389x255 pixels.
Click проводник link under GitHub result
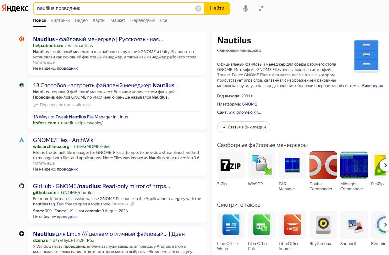click(67, 217)
